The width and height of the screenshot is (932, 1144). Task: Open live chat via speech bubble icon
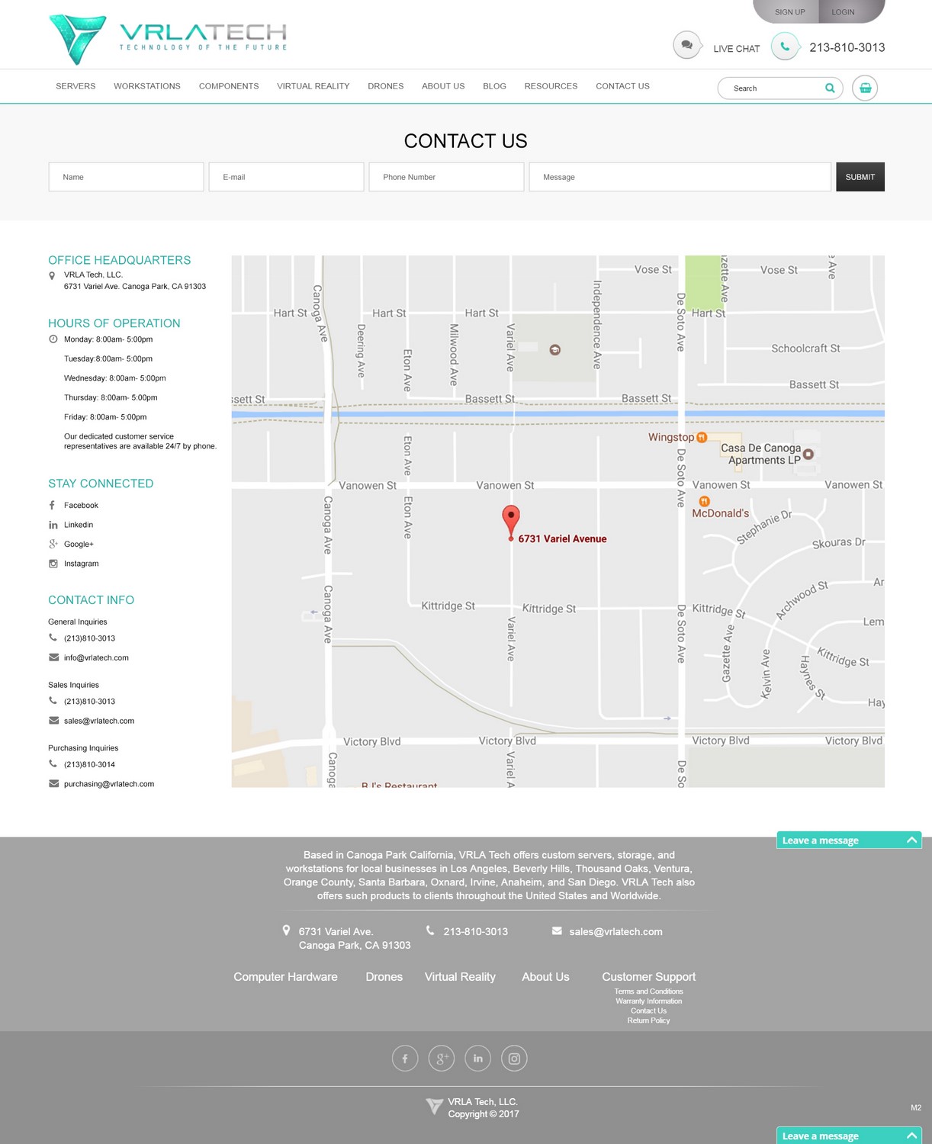point(687,45)
